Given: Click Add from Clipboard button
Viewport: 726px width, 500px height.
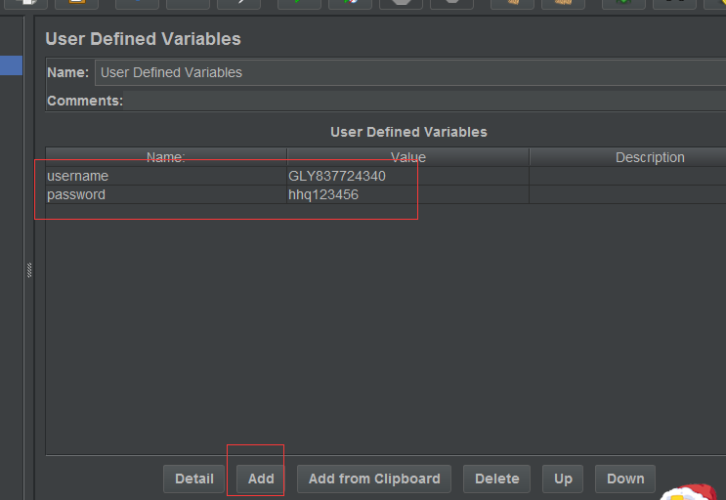Looking at the screenshot, I should [x=374, y=479].
